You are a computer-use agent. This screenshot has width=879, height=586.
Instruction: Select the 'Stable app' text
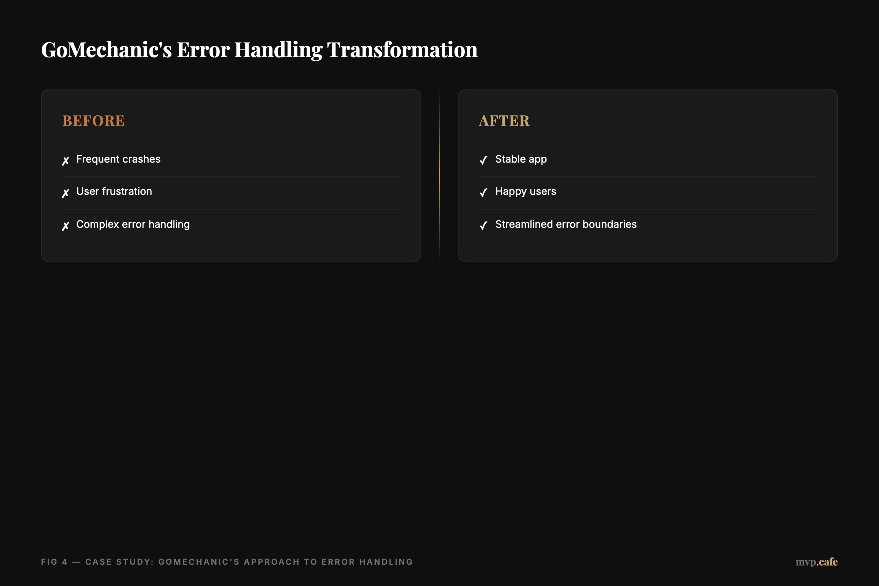(521, 159)
